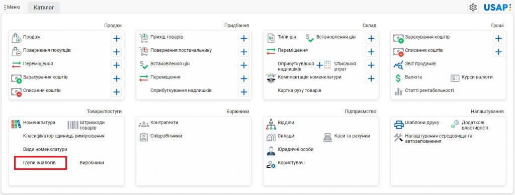This screenshot has height=195, width=515.
Task: Click plus button next to Списання коштів in Гроші
Action: (498, 52)
